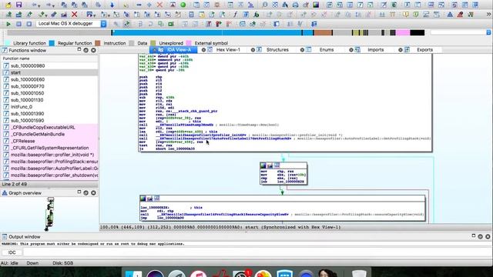The image size is (493, 277).
Task: Click the blue down-arrow toolbar icon
Action: click(112, 5)
